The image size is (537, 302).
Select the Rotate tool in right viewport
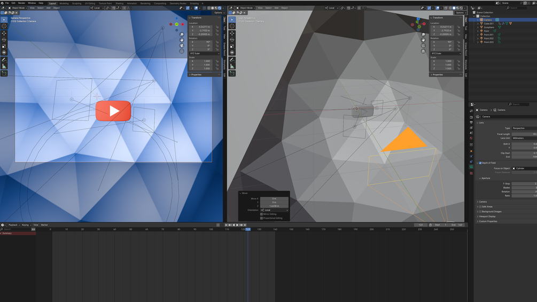(x=232, y=40)
